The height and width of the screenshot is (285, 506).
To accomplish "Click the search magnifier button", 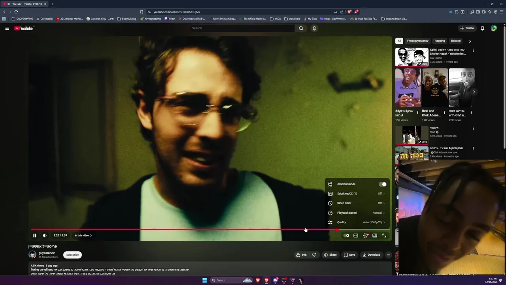I will (x=301, y=28).
